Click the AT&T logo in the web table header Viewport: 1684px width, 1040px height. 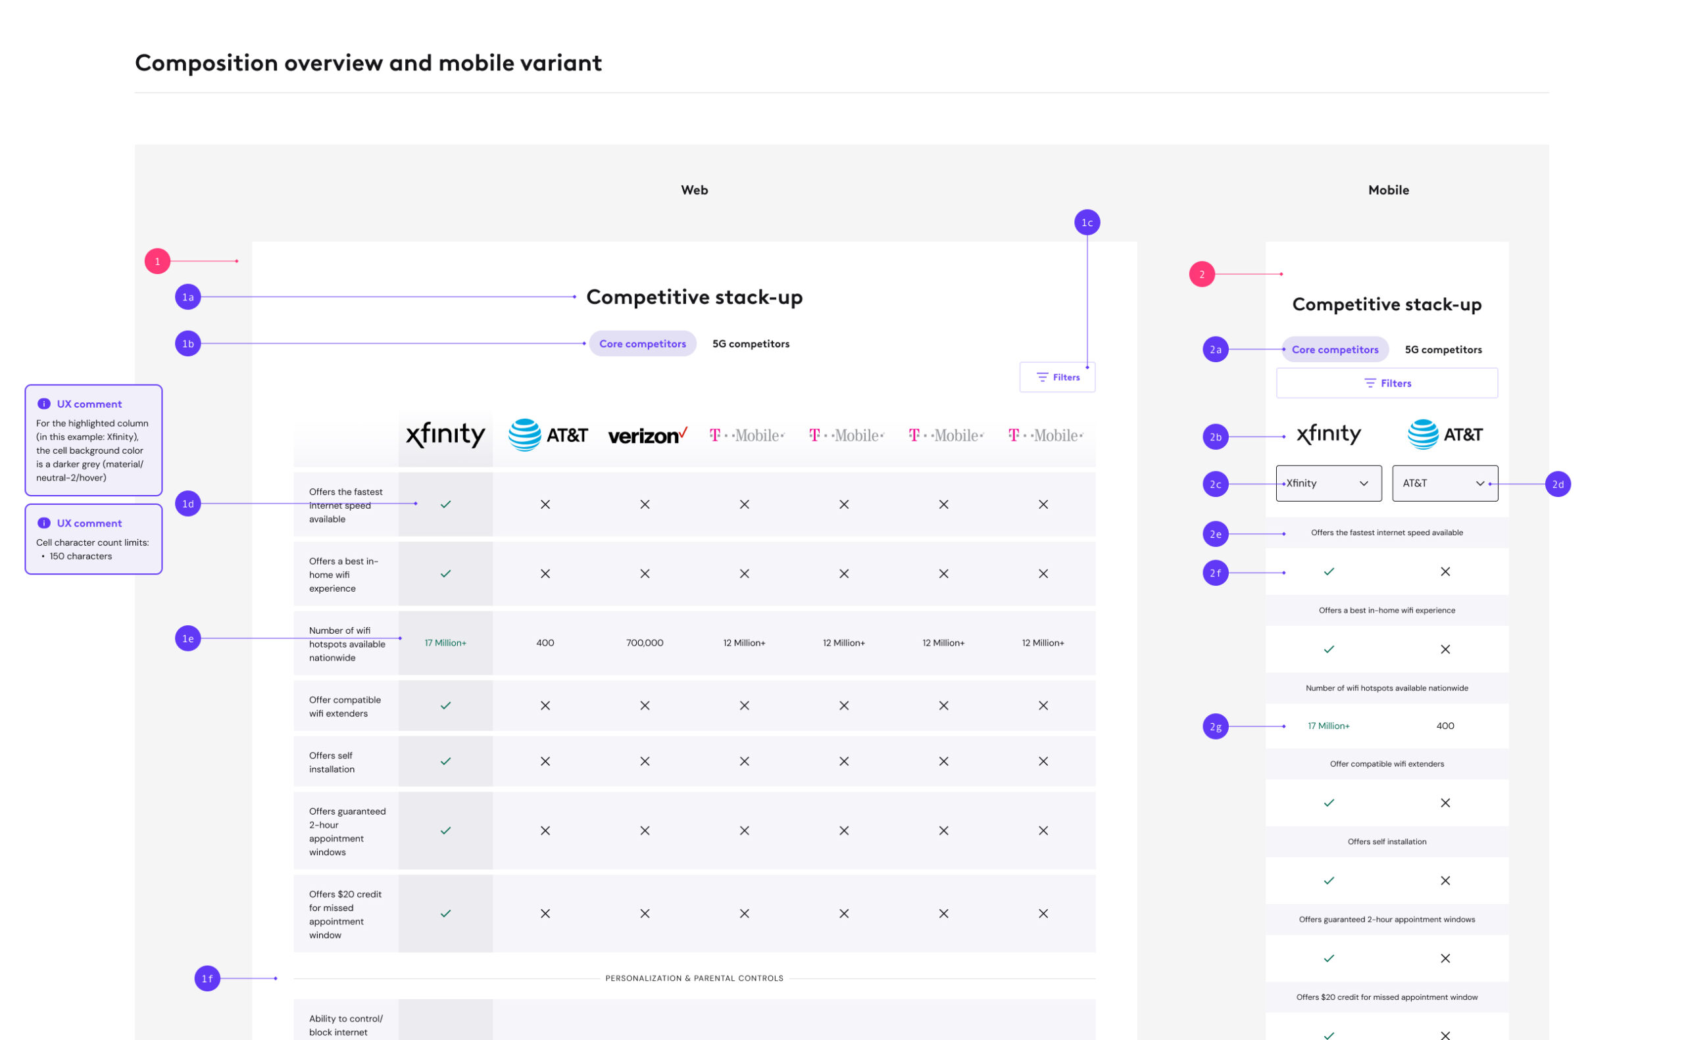(548, 435)
